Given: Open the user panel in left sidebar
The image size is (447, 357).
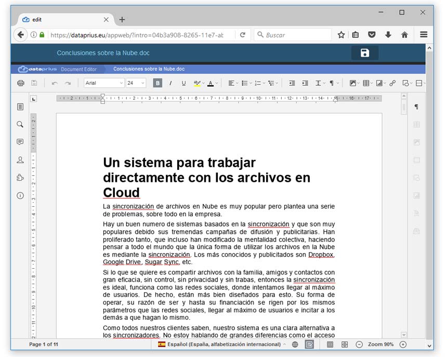Looking at the screenshot, I should click(20, 160).
